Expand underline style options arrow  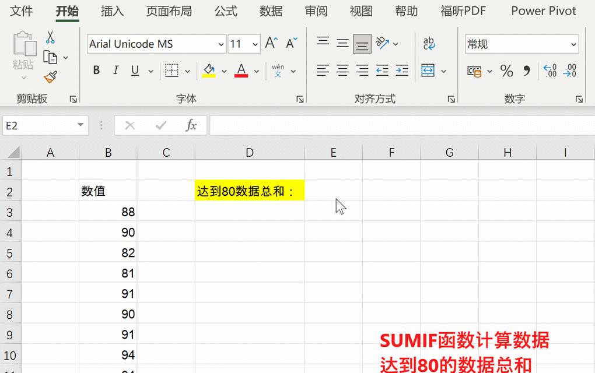point(150,71)
